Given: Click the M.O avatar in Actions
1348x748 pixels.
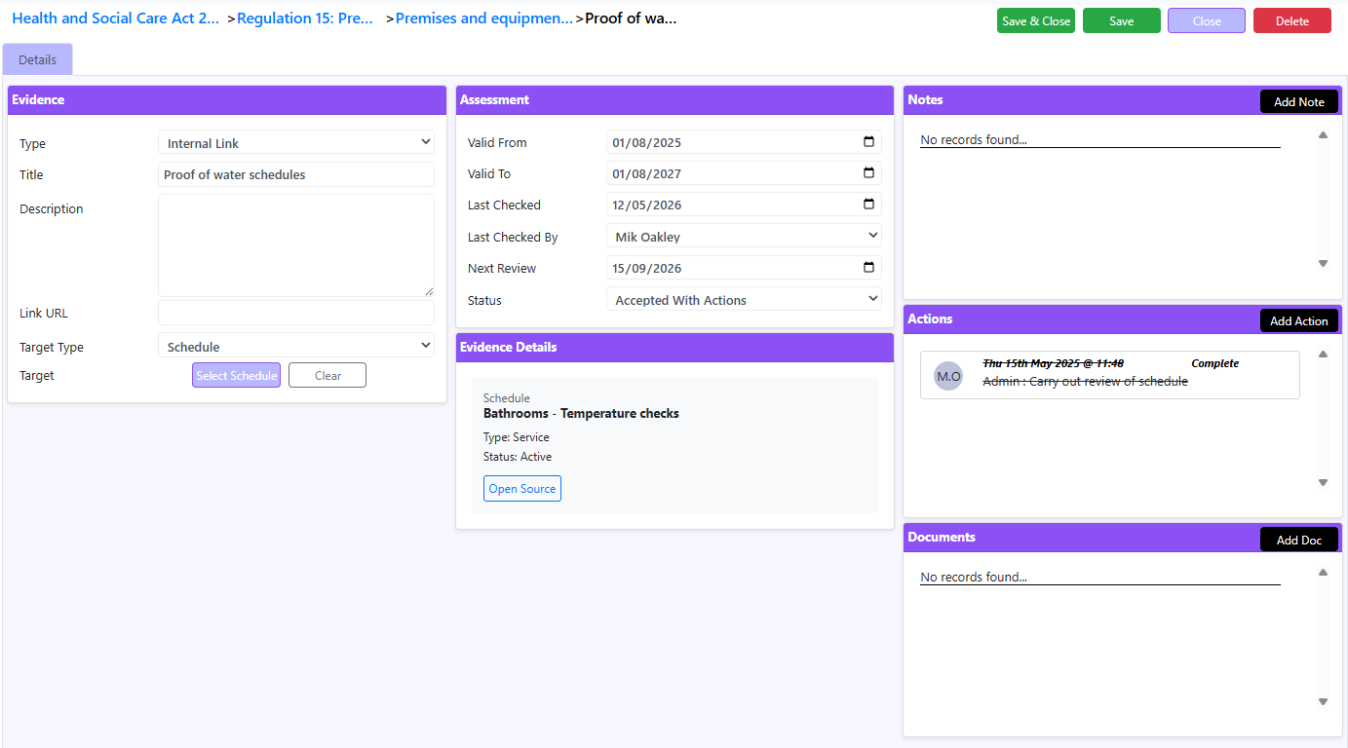Looking at the screenshot, I should pos(948,376).
